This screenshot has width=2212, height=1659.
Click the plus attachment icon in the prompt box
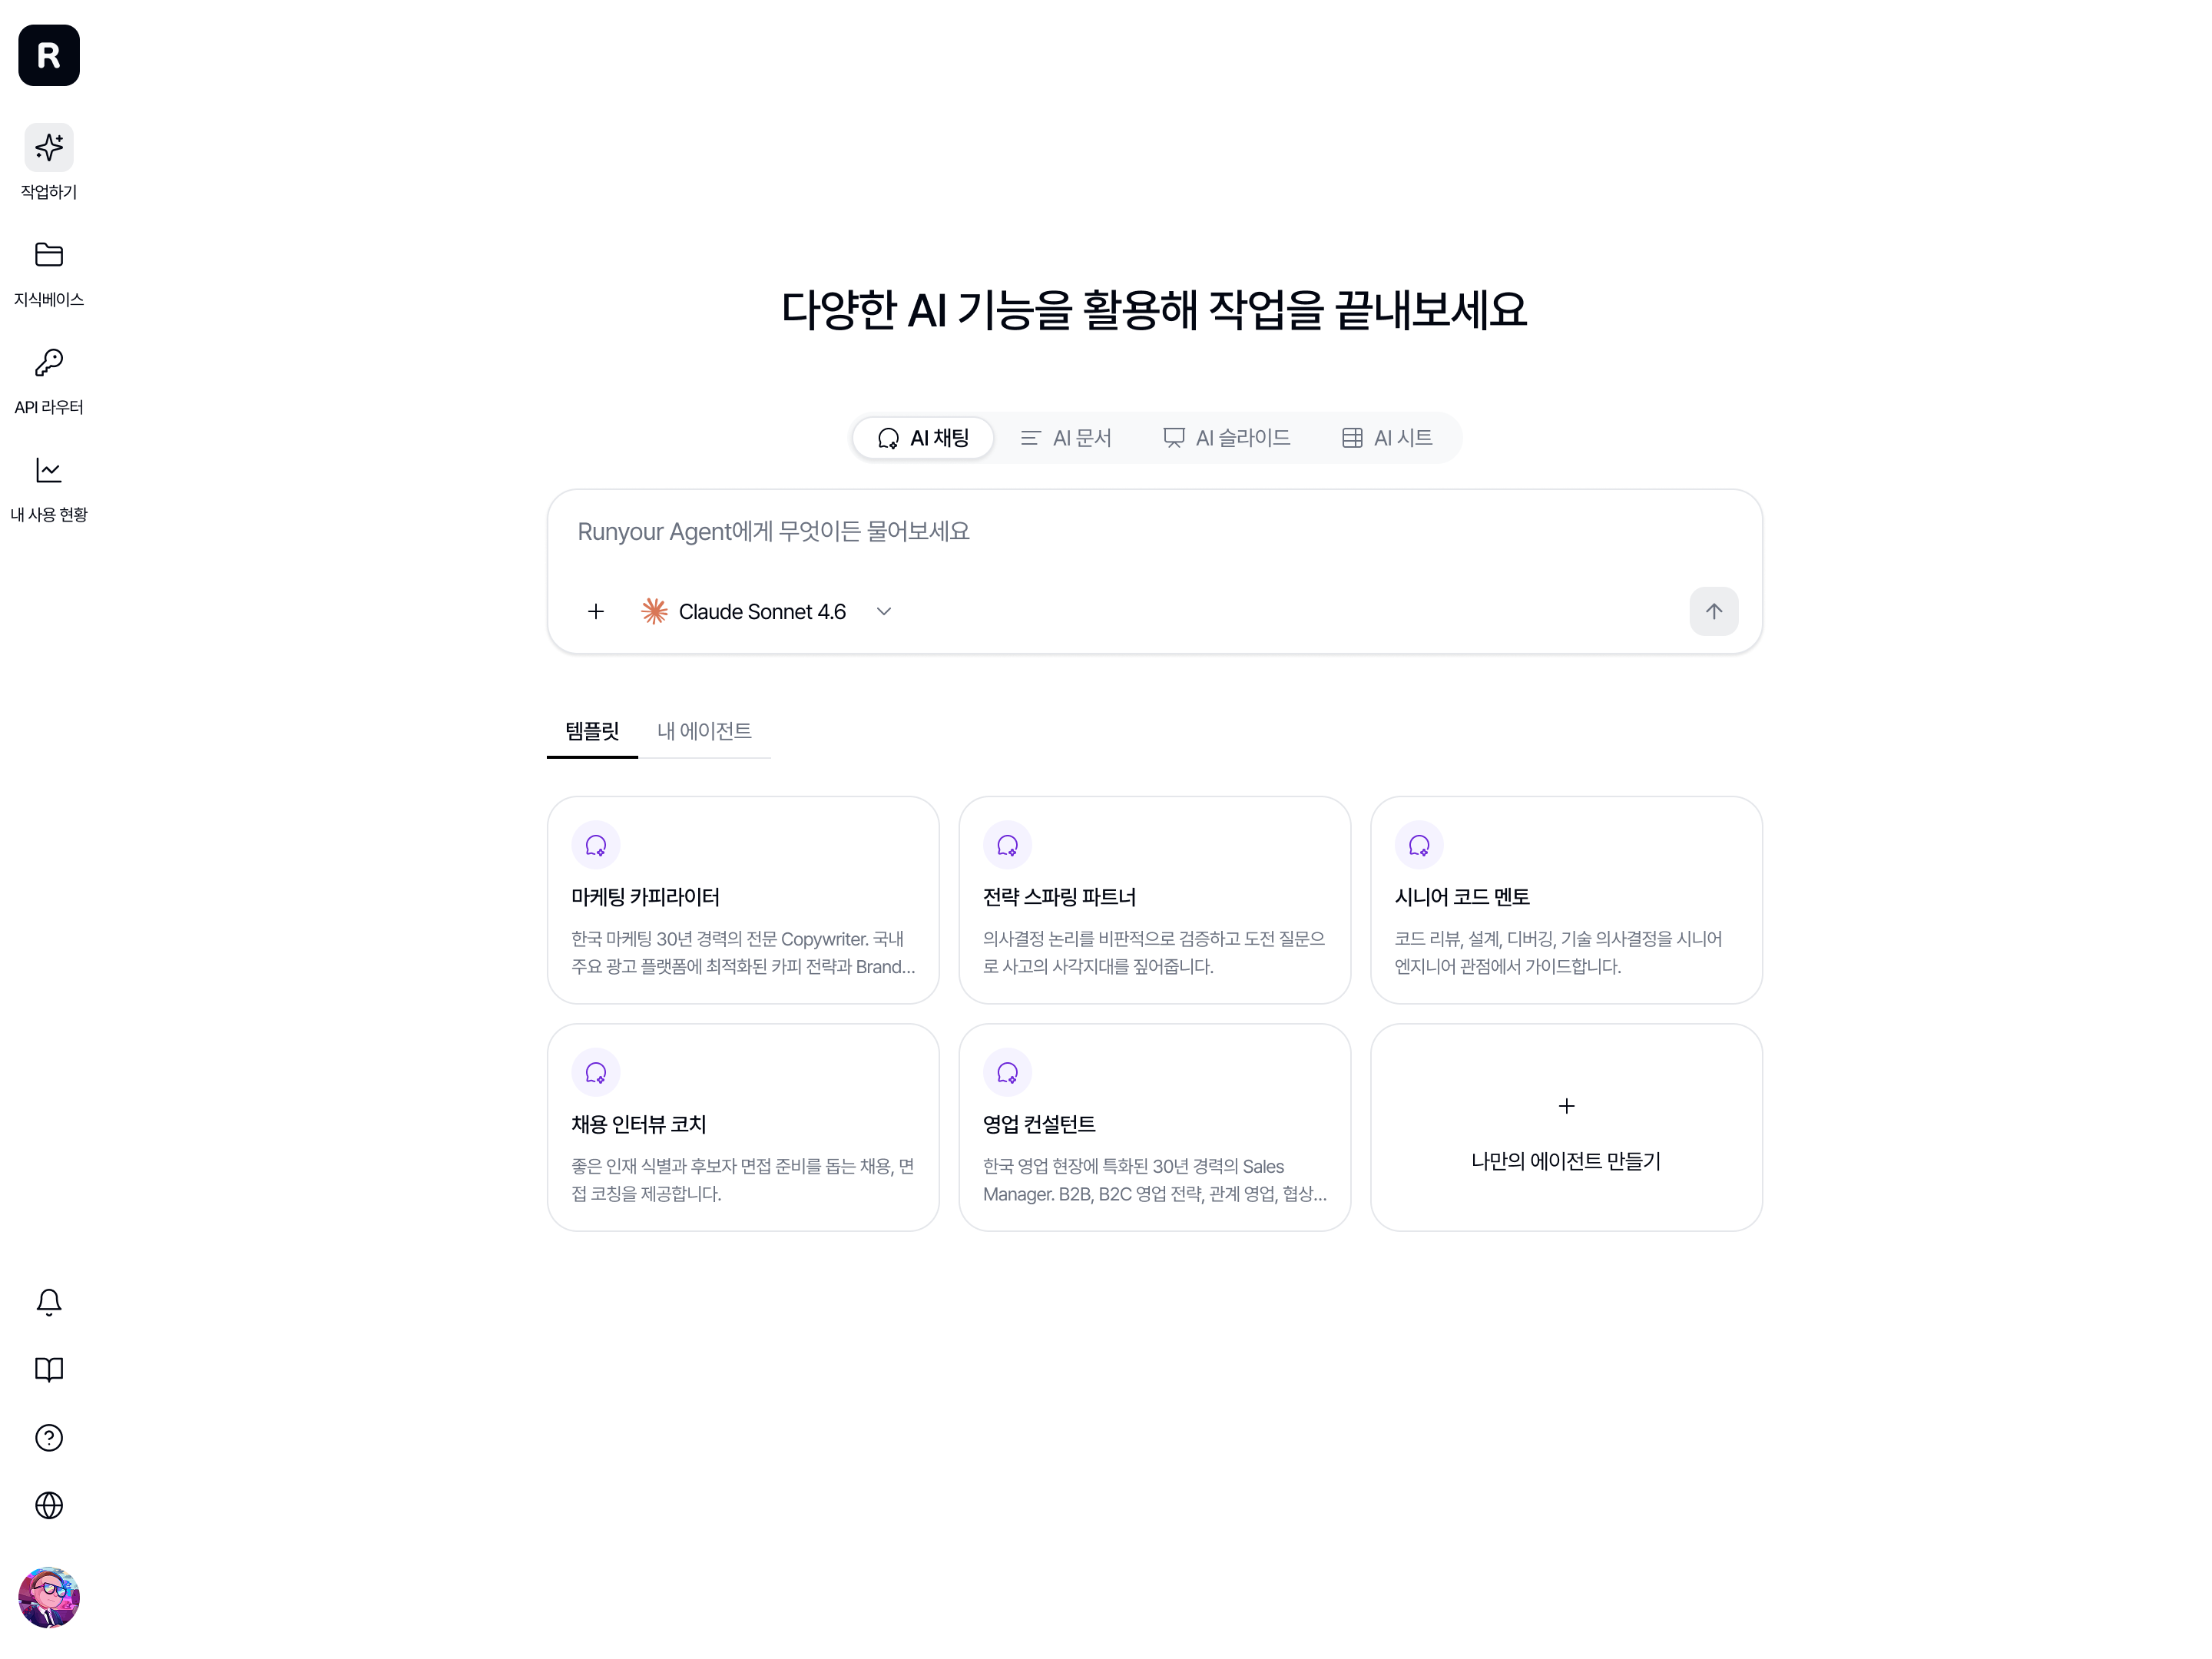596,611
